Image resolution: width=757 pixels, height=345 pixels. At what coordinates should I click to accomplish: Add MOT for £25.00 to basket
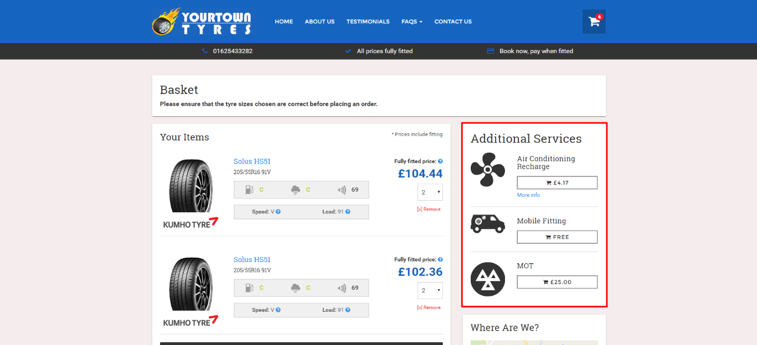tap(557, 282)
